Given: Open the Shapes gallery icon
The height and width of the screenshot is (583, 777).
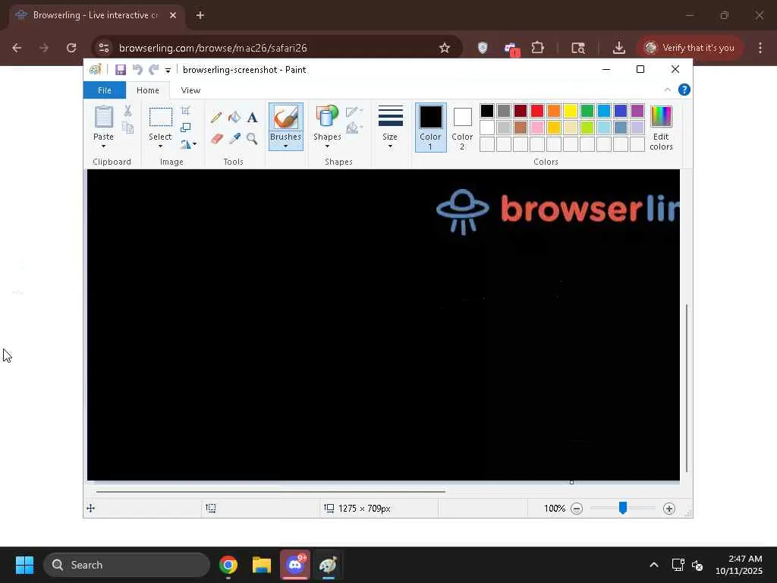Looking at the screenshot, I should point(327,118).
